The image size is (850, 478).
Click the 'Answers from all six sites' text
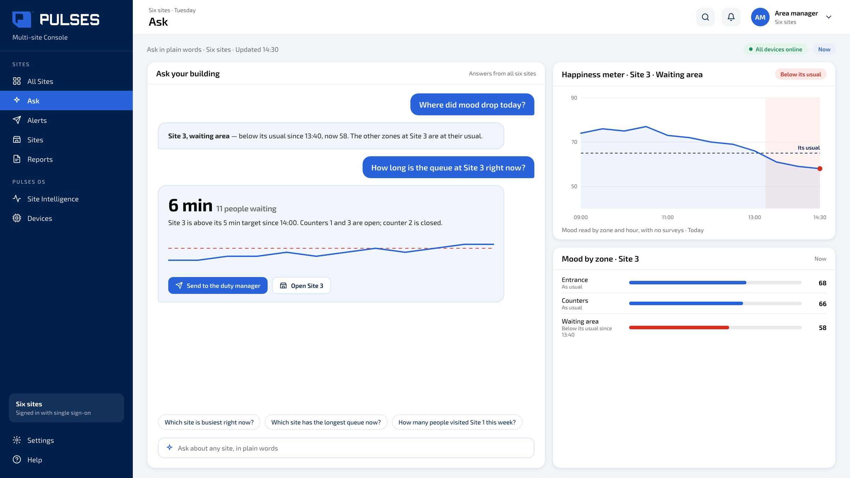[x=502, y=73]
